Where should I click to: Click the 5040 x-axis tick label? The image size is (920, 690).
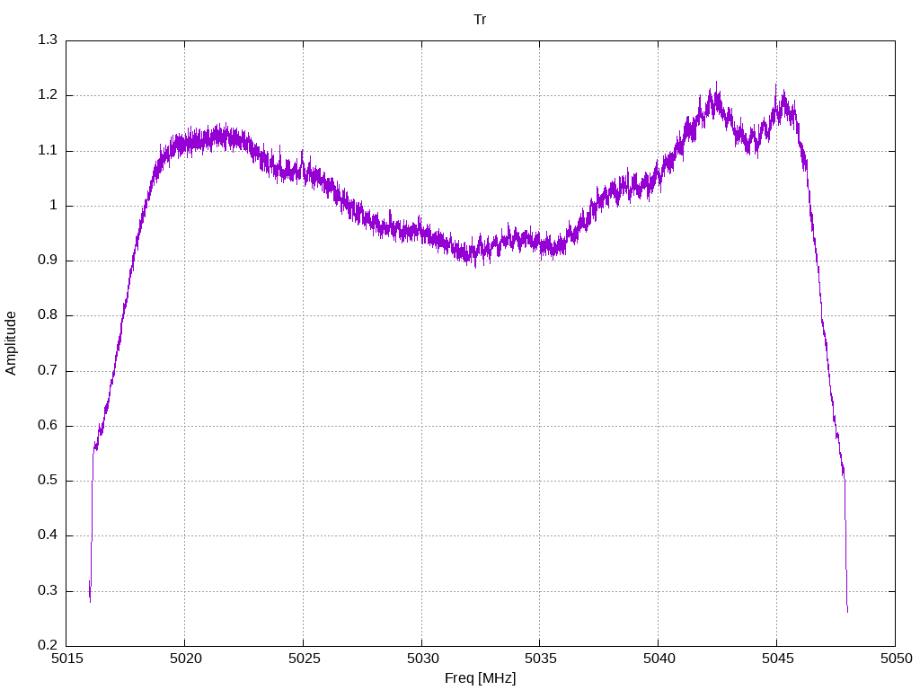659,659
